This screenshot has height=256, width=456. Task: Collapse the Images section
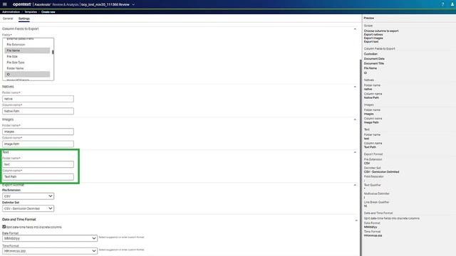(355, 119)
